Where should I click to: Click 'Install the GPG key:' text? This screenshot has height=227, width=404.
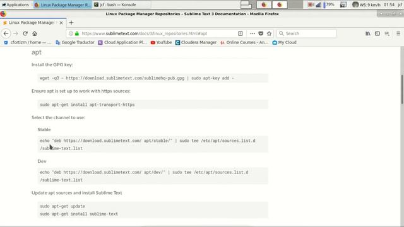click(x=52, y=64)
